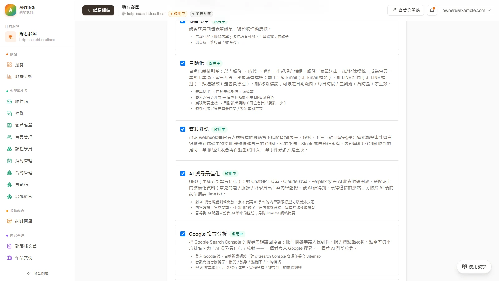This screenshot has width=499, height=281.
Task: Click the 網站 section heading in sidebar
Action: (x=13, y=54)
